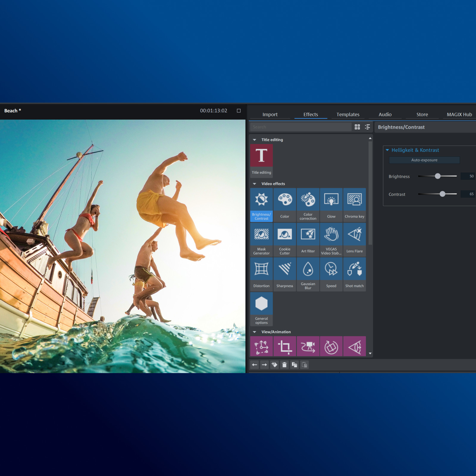476x476 pixels.
Task: Click the trash delete icon
Action: [284, 365]
